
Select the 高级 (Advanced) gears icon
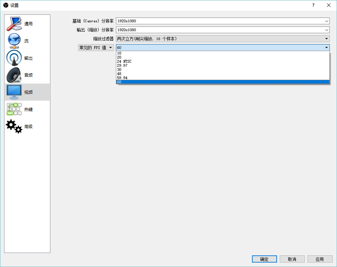tap(14, 126)
